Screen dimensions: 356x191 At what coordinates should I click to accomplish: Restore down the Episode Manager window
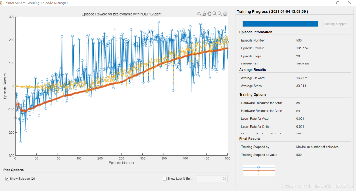click(338, 3)
